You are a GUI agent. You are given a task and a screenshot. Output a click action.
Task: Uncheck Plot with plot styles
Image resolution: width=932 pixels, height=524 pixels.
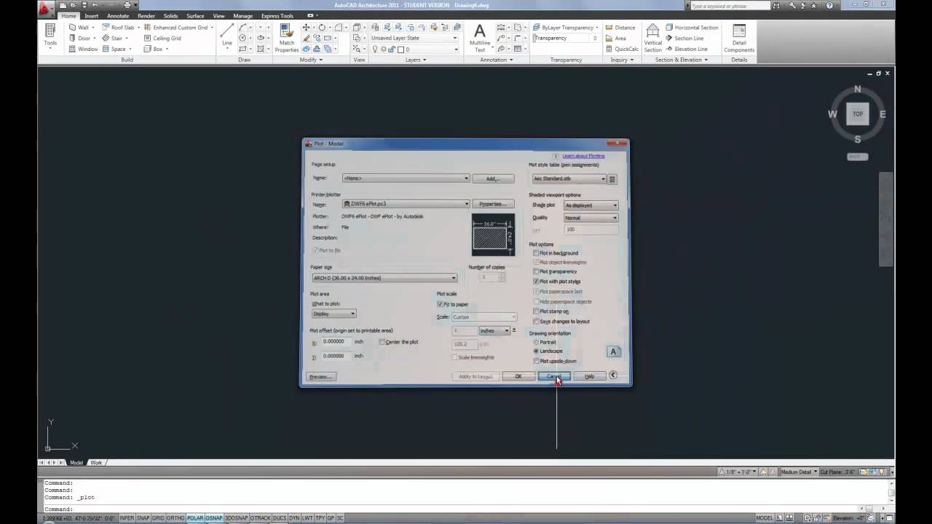[x=537, y=281]
